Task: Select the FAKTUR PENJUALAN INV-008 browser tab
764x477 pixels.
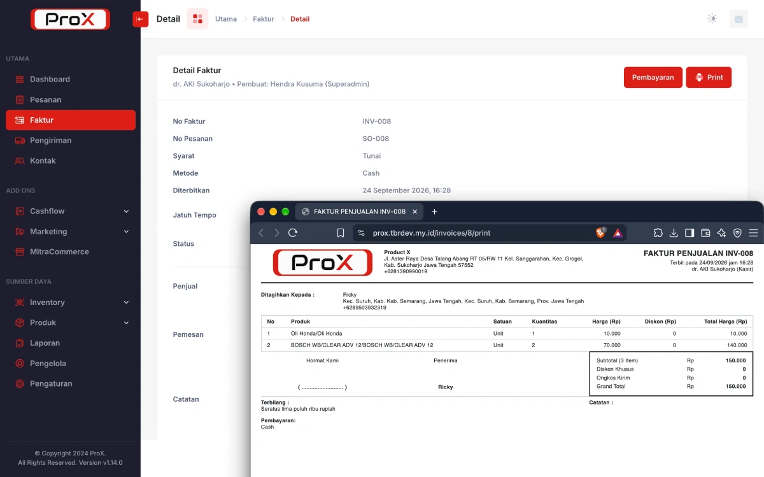Action: click(x=359, y=211)
